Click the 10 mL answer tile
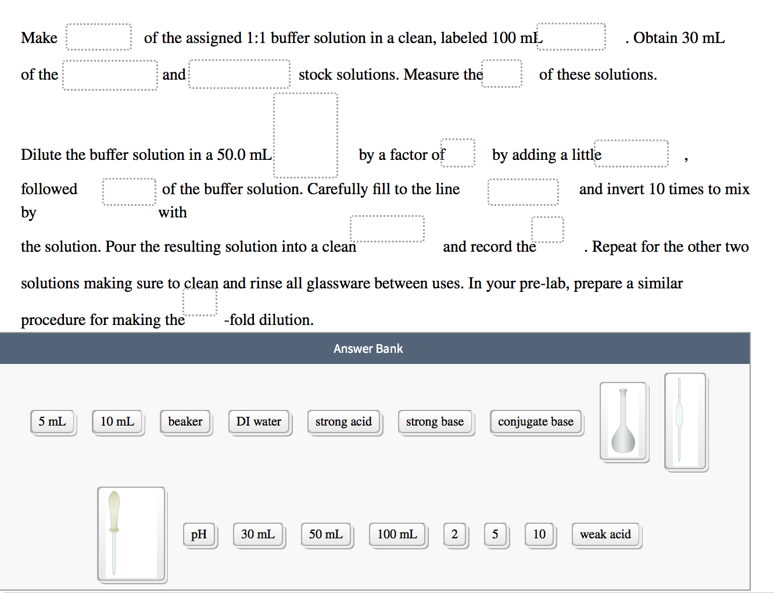The height and width of the screenshot is (593, 774). coord(118,421)
